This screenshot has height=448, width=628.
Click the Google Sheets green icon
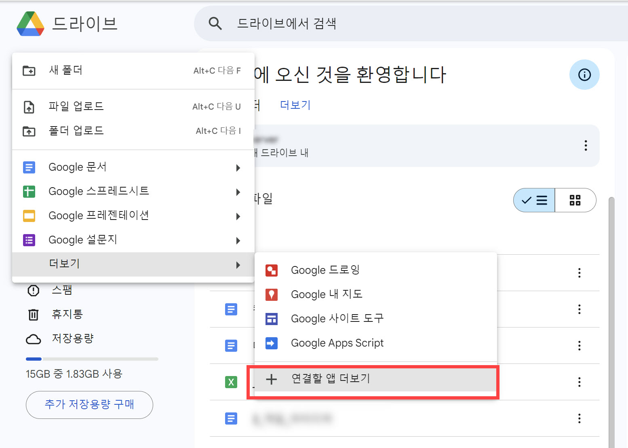(29, 192)
